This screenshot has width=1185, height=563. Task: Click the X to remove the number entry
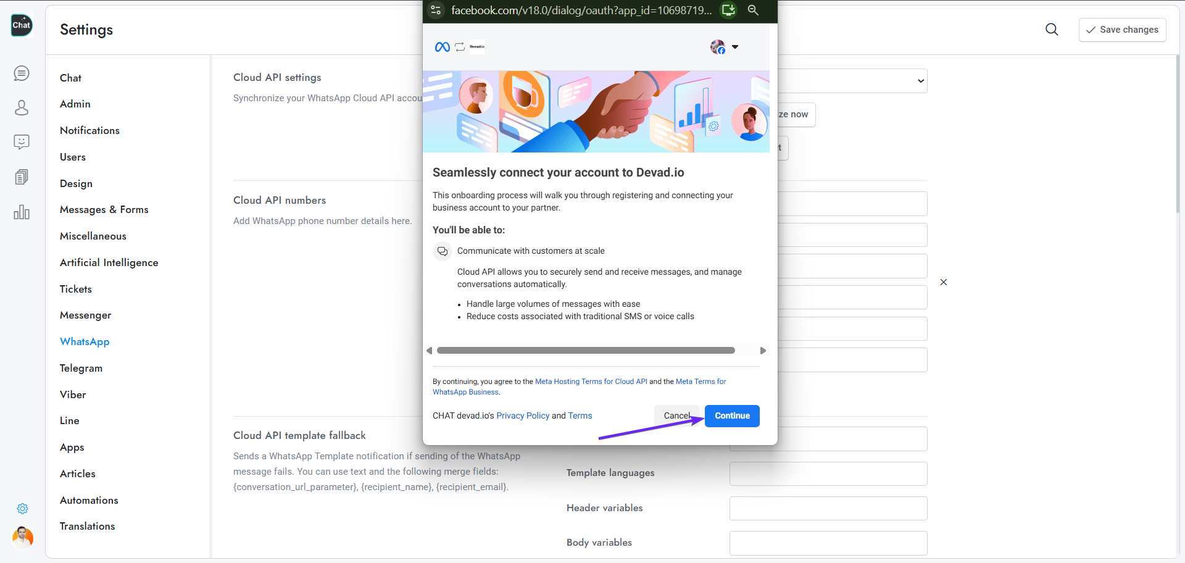(x=943, y=282)
